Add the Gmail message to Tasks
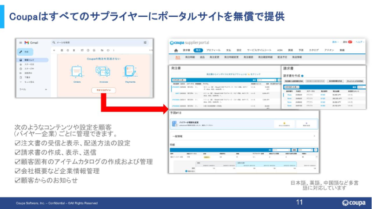This screenshot has height=209, width=372. click(94, 50)
